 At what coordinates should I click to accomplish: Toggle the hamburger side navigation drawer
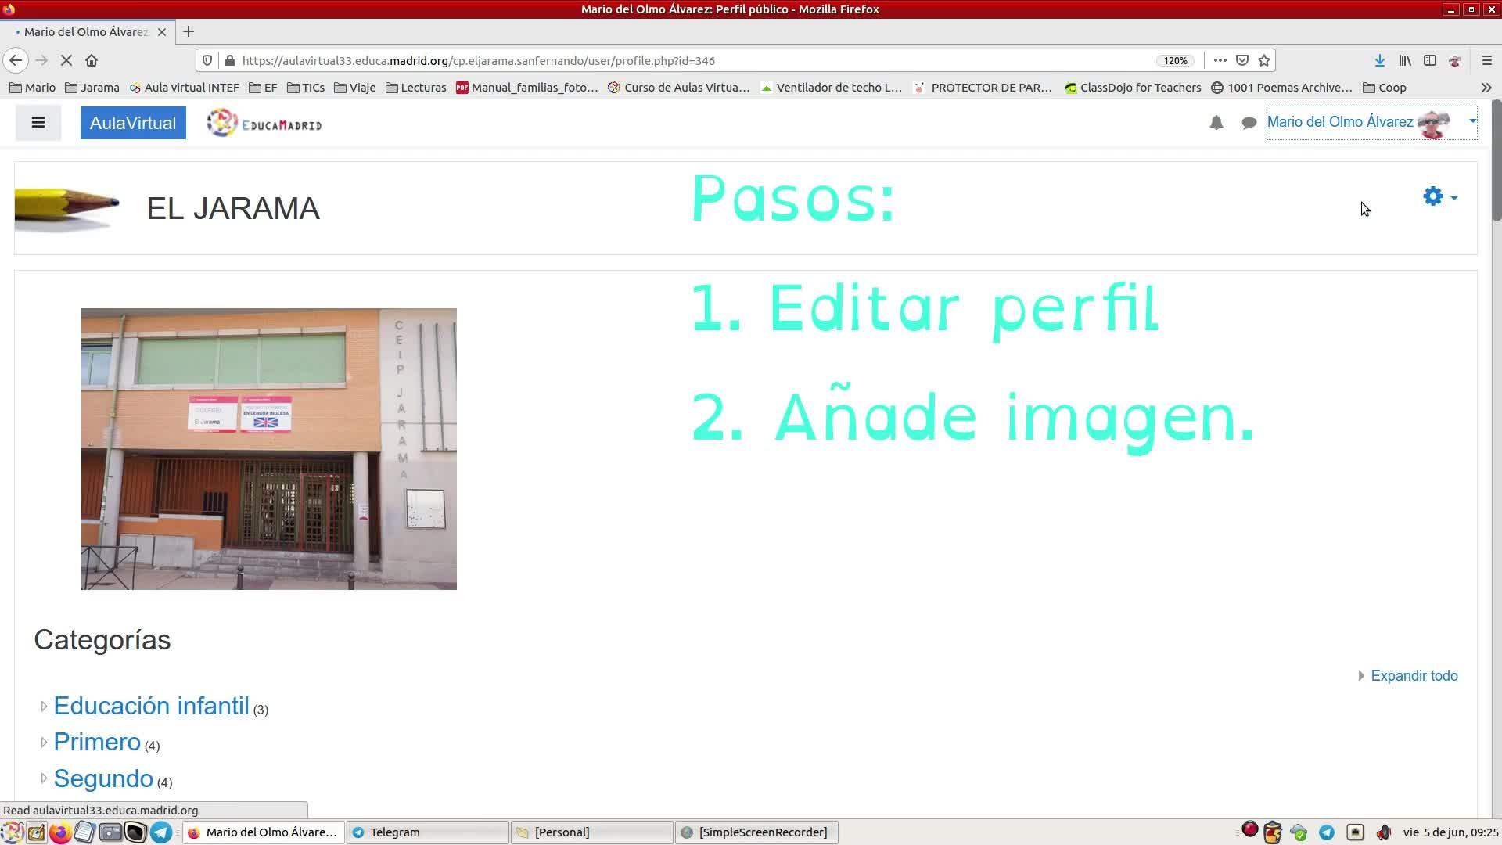coord(38,123)
